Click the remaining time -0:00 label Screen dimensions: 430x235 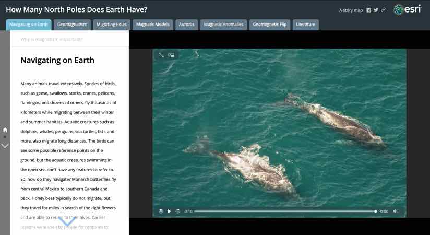point(384,211)
